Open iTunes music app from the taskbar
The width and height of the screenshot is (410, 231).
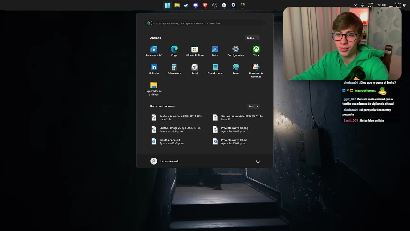[x=224, y=5]
